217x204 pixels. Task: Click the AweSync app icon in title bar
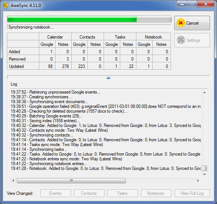pyautogui.click(x=6, y=6)
